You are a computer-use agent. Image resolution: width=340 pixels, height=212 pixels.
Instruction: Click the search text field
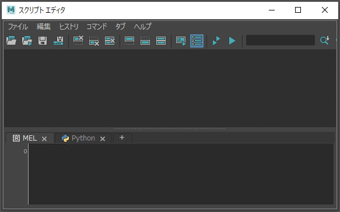[281, 40]
